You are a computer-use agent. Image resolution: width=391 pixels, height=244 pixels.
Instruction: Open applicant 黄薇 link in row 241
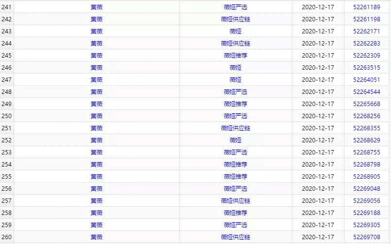97,7
